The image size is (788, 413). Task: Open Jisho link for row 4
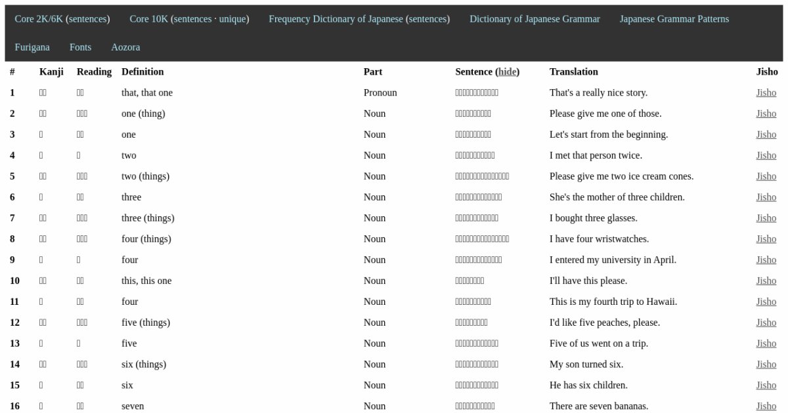(766, 155)
